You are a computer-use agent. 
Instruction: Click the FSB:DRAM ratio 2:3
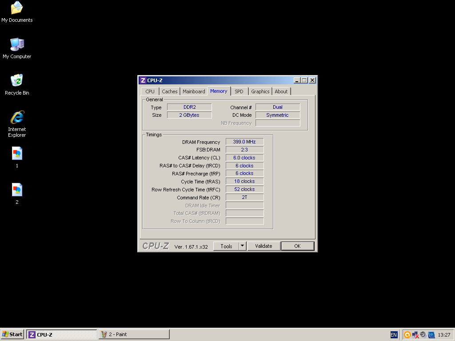pyautogui.click(x=245, y=150)
